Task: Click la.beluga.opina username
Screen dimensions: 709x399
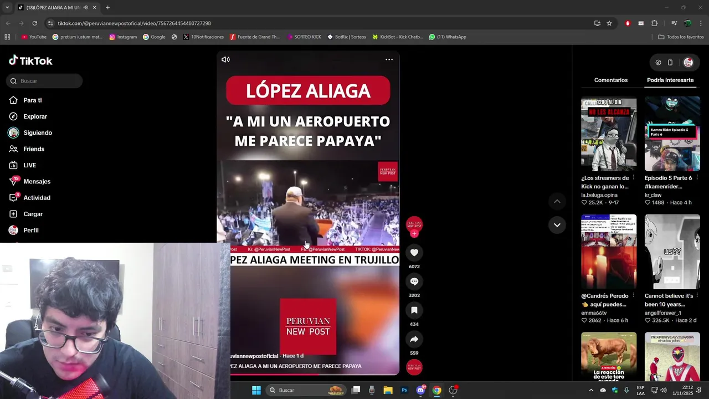Action: point(599,195)
